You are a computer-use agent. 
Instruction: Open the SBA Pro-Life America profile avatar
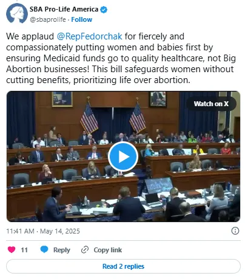click(x=17, y=13)
